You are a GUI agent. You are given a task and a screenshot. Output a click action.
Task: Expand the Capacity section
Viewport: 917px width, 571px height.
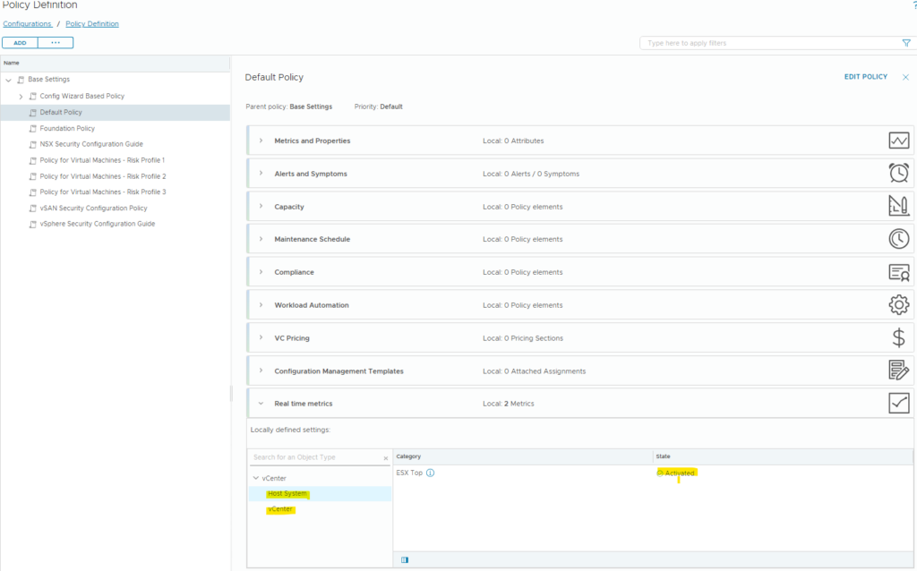point(261,207)
